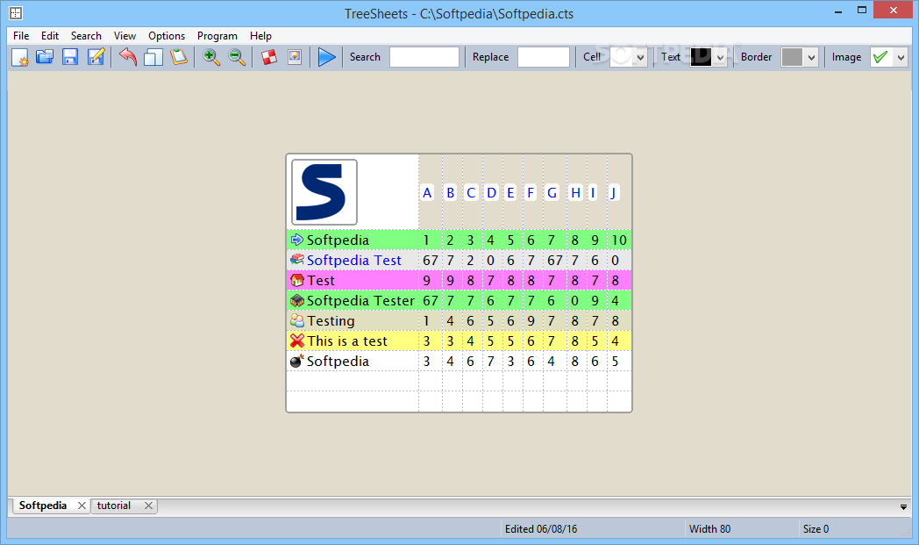919x545 pixels.
Task: Click the Save As pencil-disk icon
Action: pyautogui.click(x=96, y=57)
